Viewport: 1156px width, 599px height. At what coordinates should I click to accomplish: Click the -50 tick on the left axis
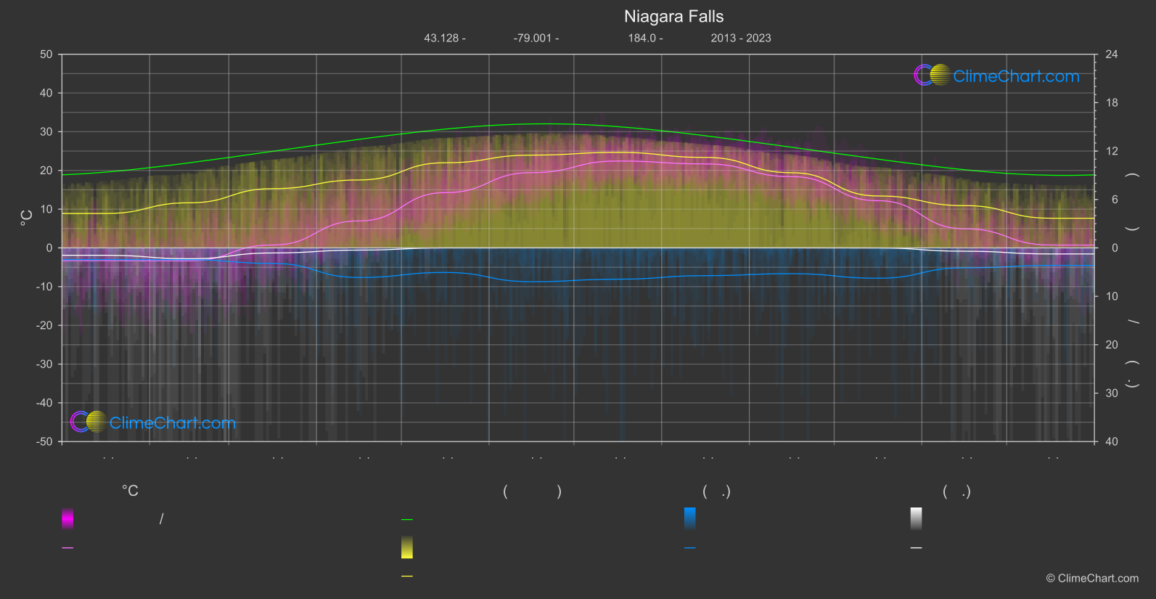click(44, 441)
